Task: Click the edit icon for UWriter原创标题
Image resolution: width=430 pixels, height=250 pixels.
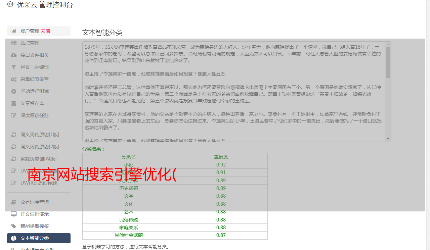Action: click(x=13, y=183)
